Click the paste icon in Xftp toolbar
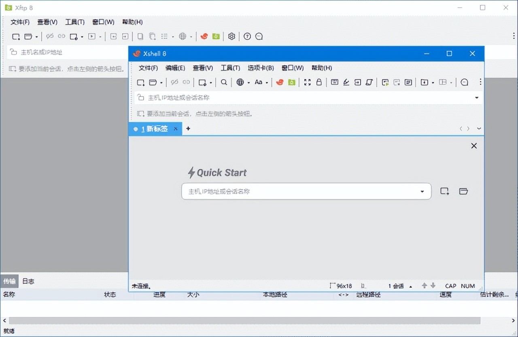 point(152,36)
